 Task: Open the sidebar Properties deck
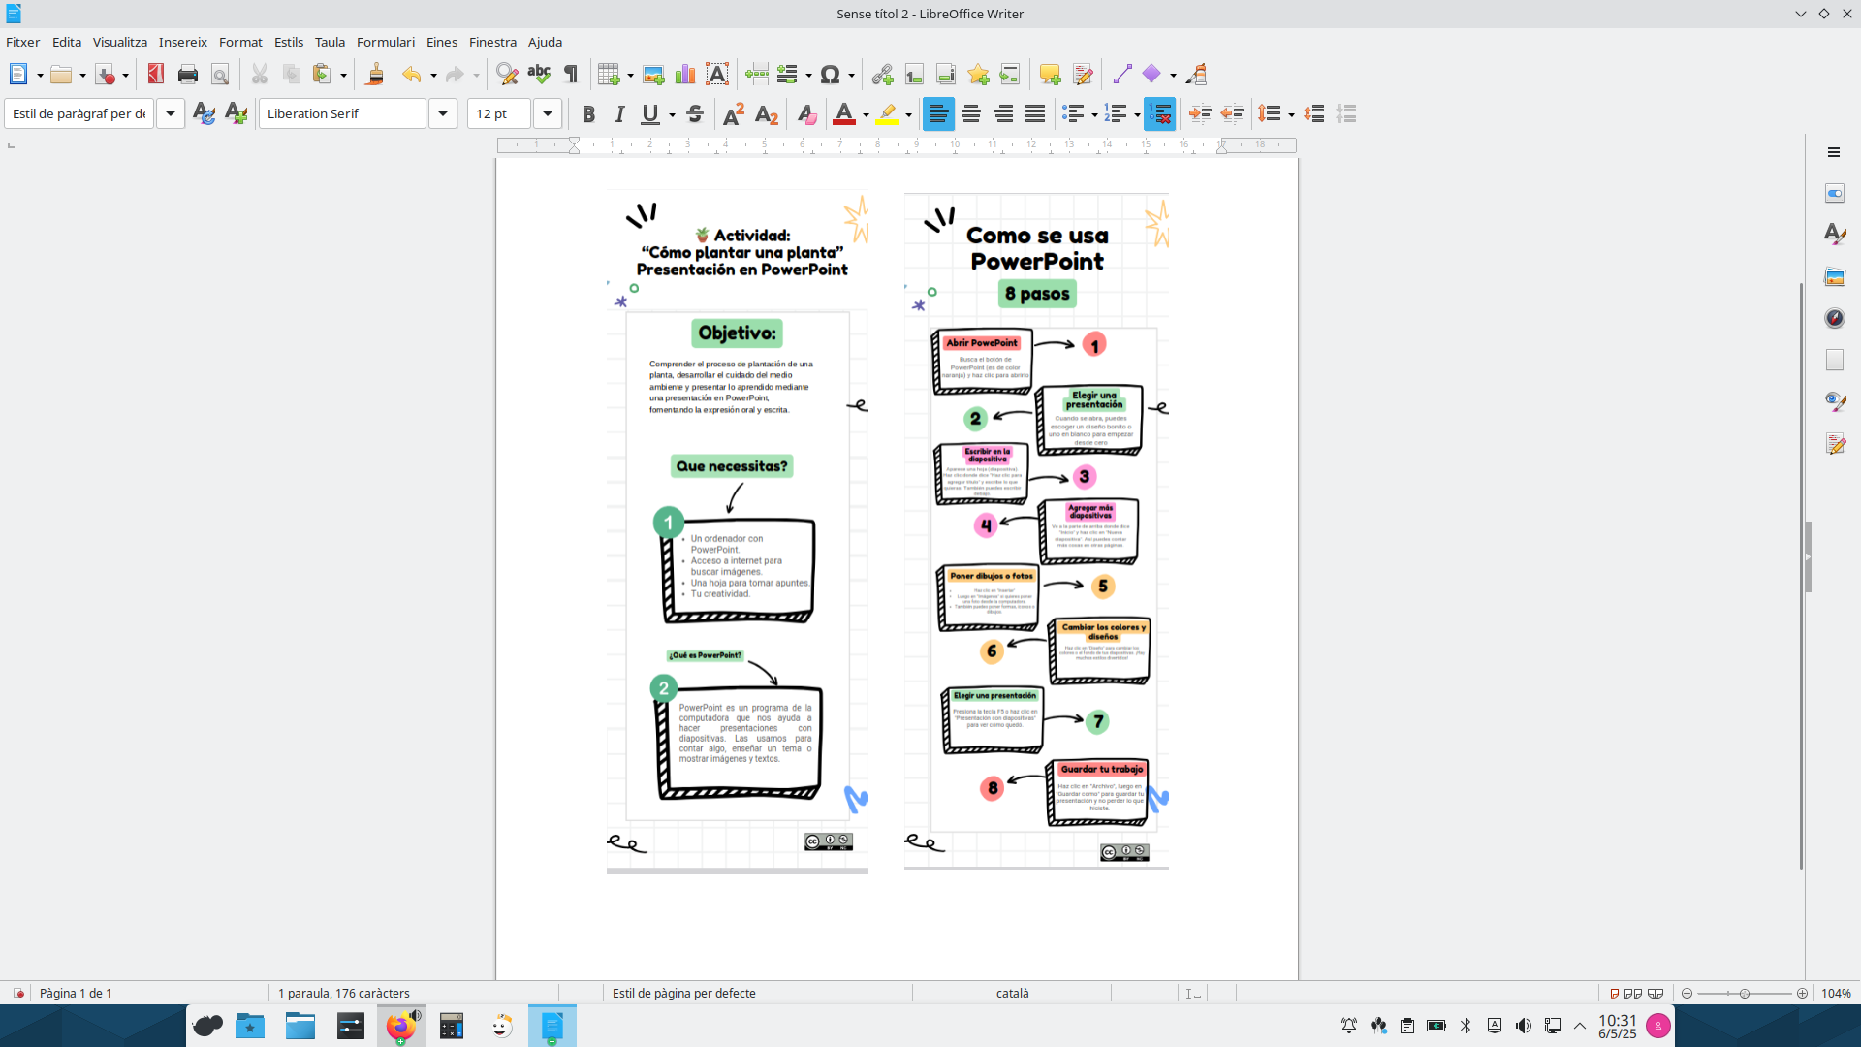1834,194
